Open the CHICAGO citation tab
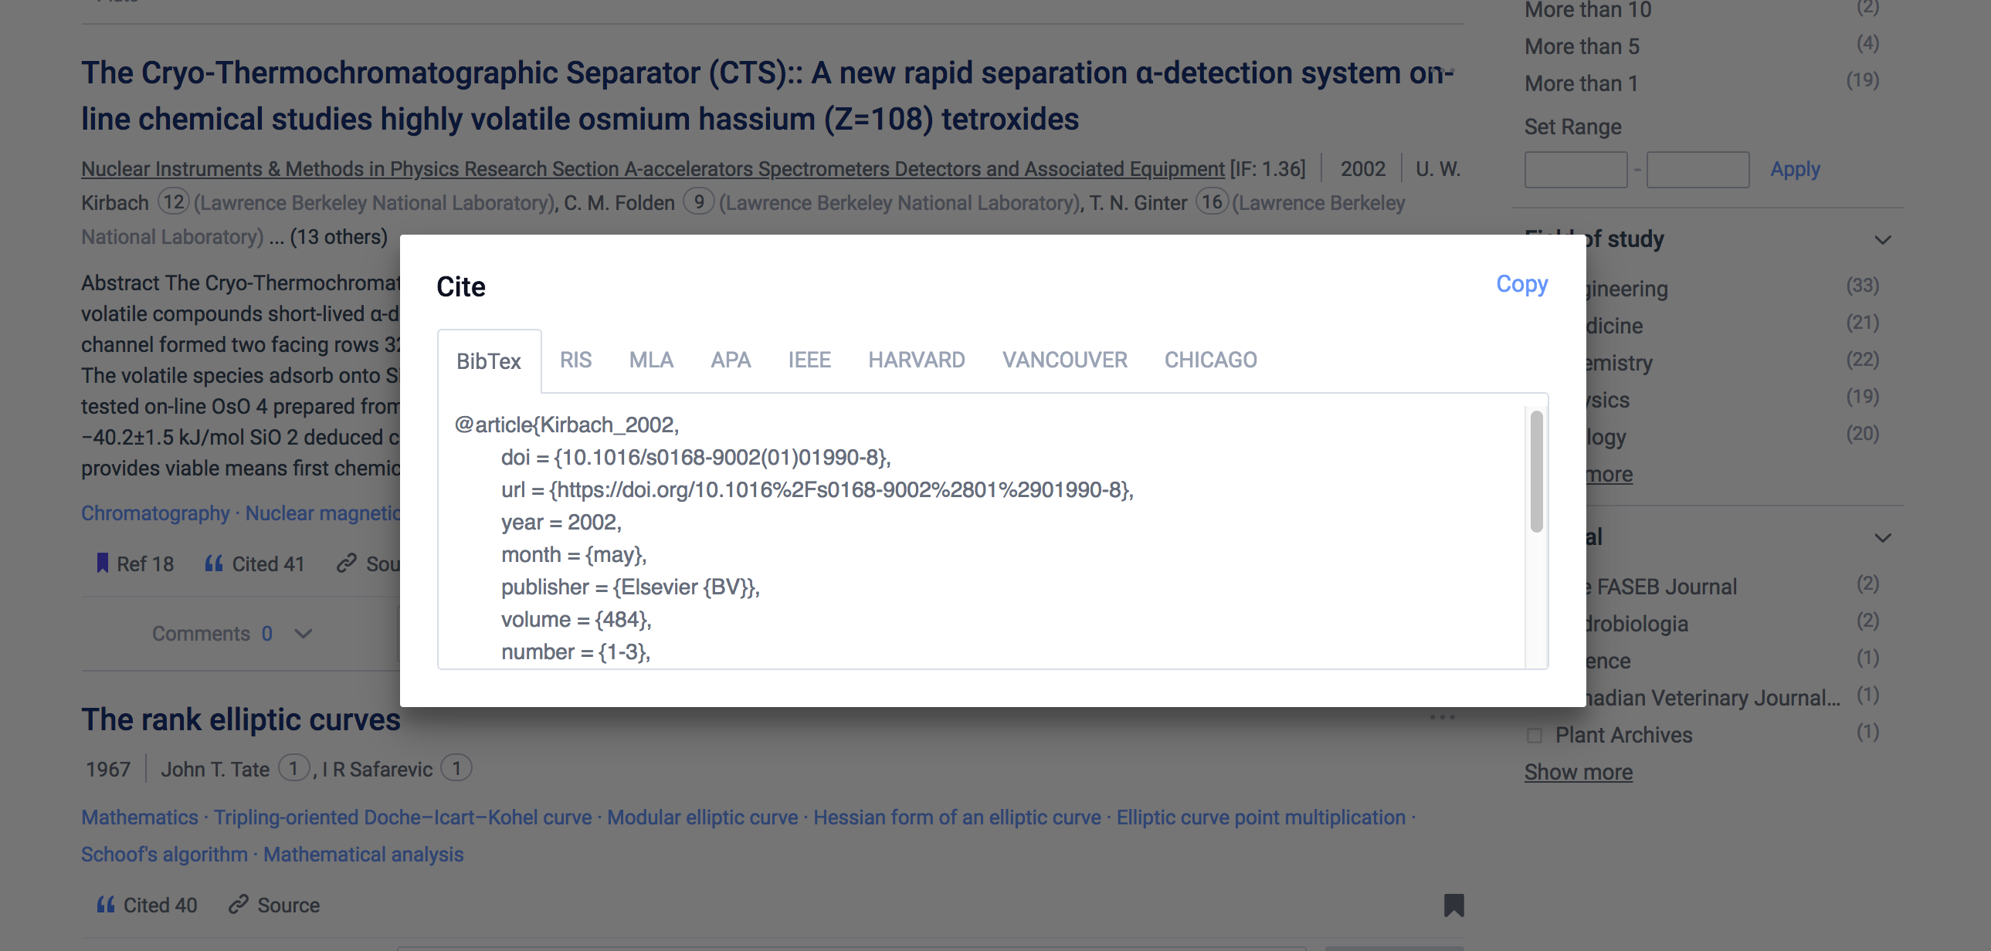This screenshot has height=951, width=1991. tap(1210, 360)
